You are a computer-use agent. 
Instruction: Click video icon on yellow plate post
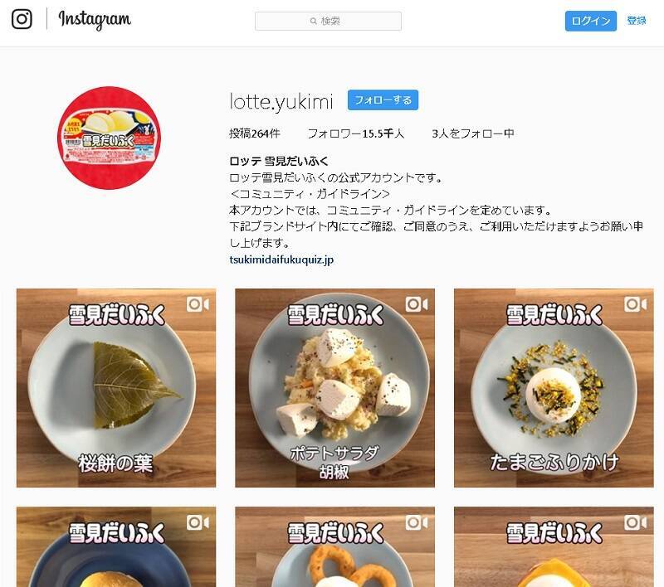(636, 523)
